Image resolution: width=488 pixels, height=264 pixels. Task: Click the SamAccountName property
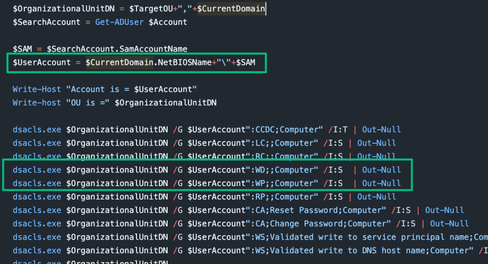tap(155, 49)
